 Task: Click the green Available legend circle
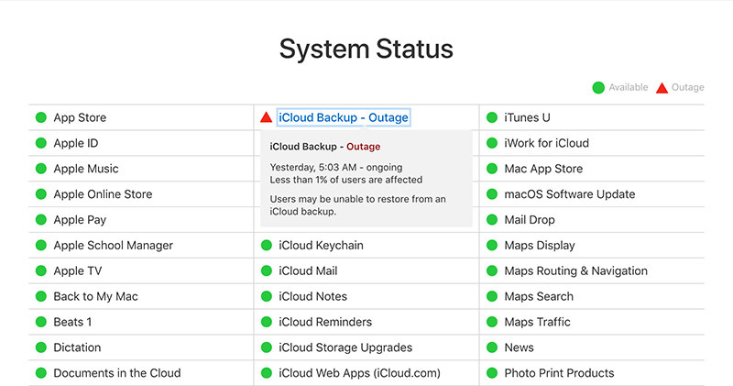click(x=598, y=87)
